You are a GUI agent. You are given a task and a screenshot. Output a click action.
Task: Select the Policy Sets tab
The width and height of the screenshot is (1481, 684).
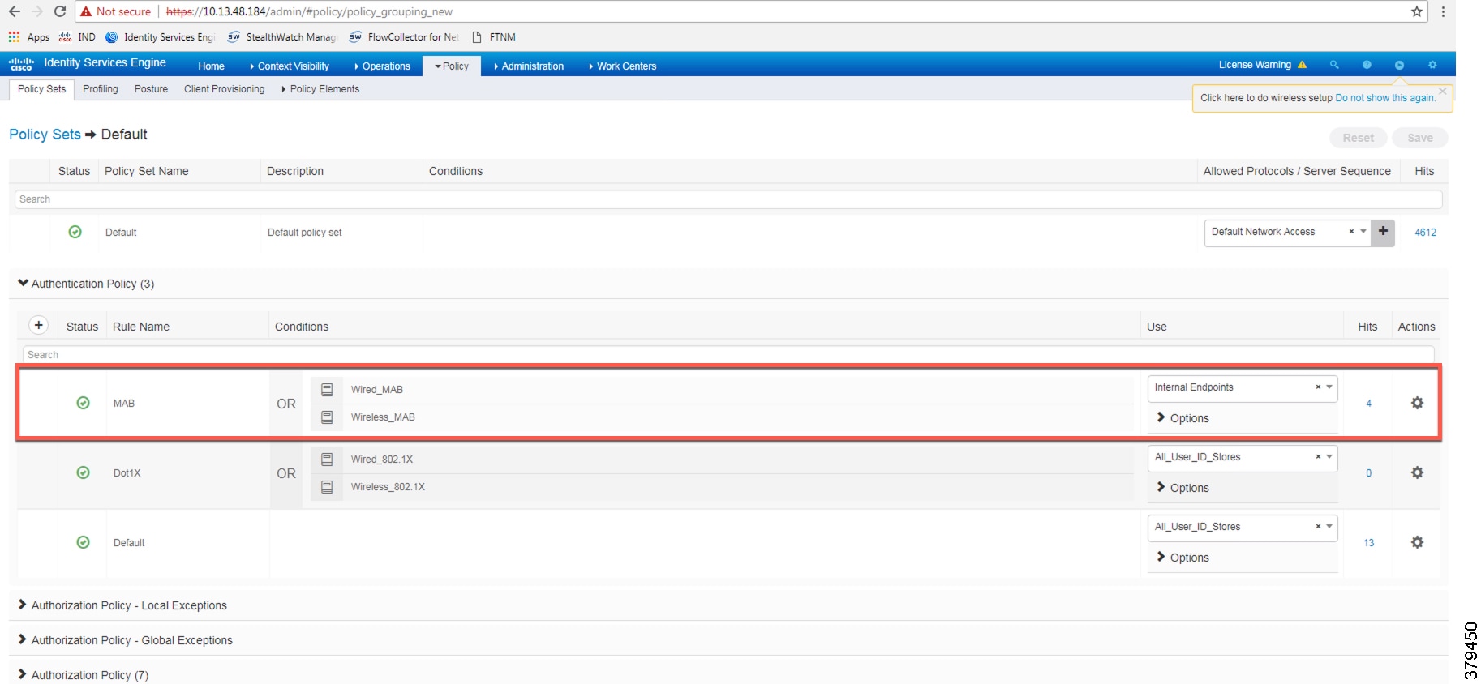coord(41,89)
